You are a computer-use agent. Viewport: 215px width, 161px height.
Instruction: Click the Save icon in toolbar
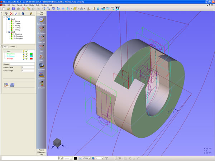13,9
